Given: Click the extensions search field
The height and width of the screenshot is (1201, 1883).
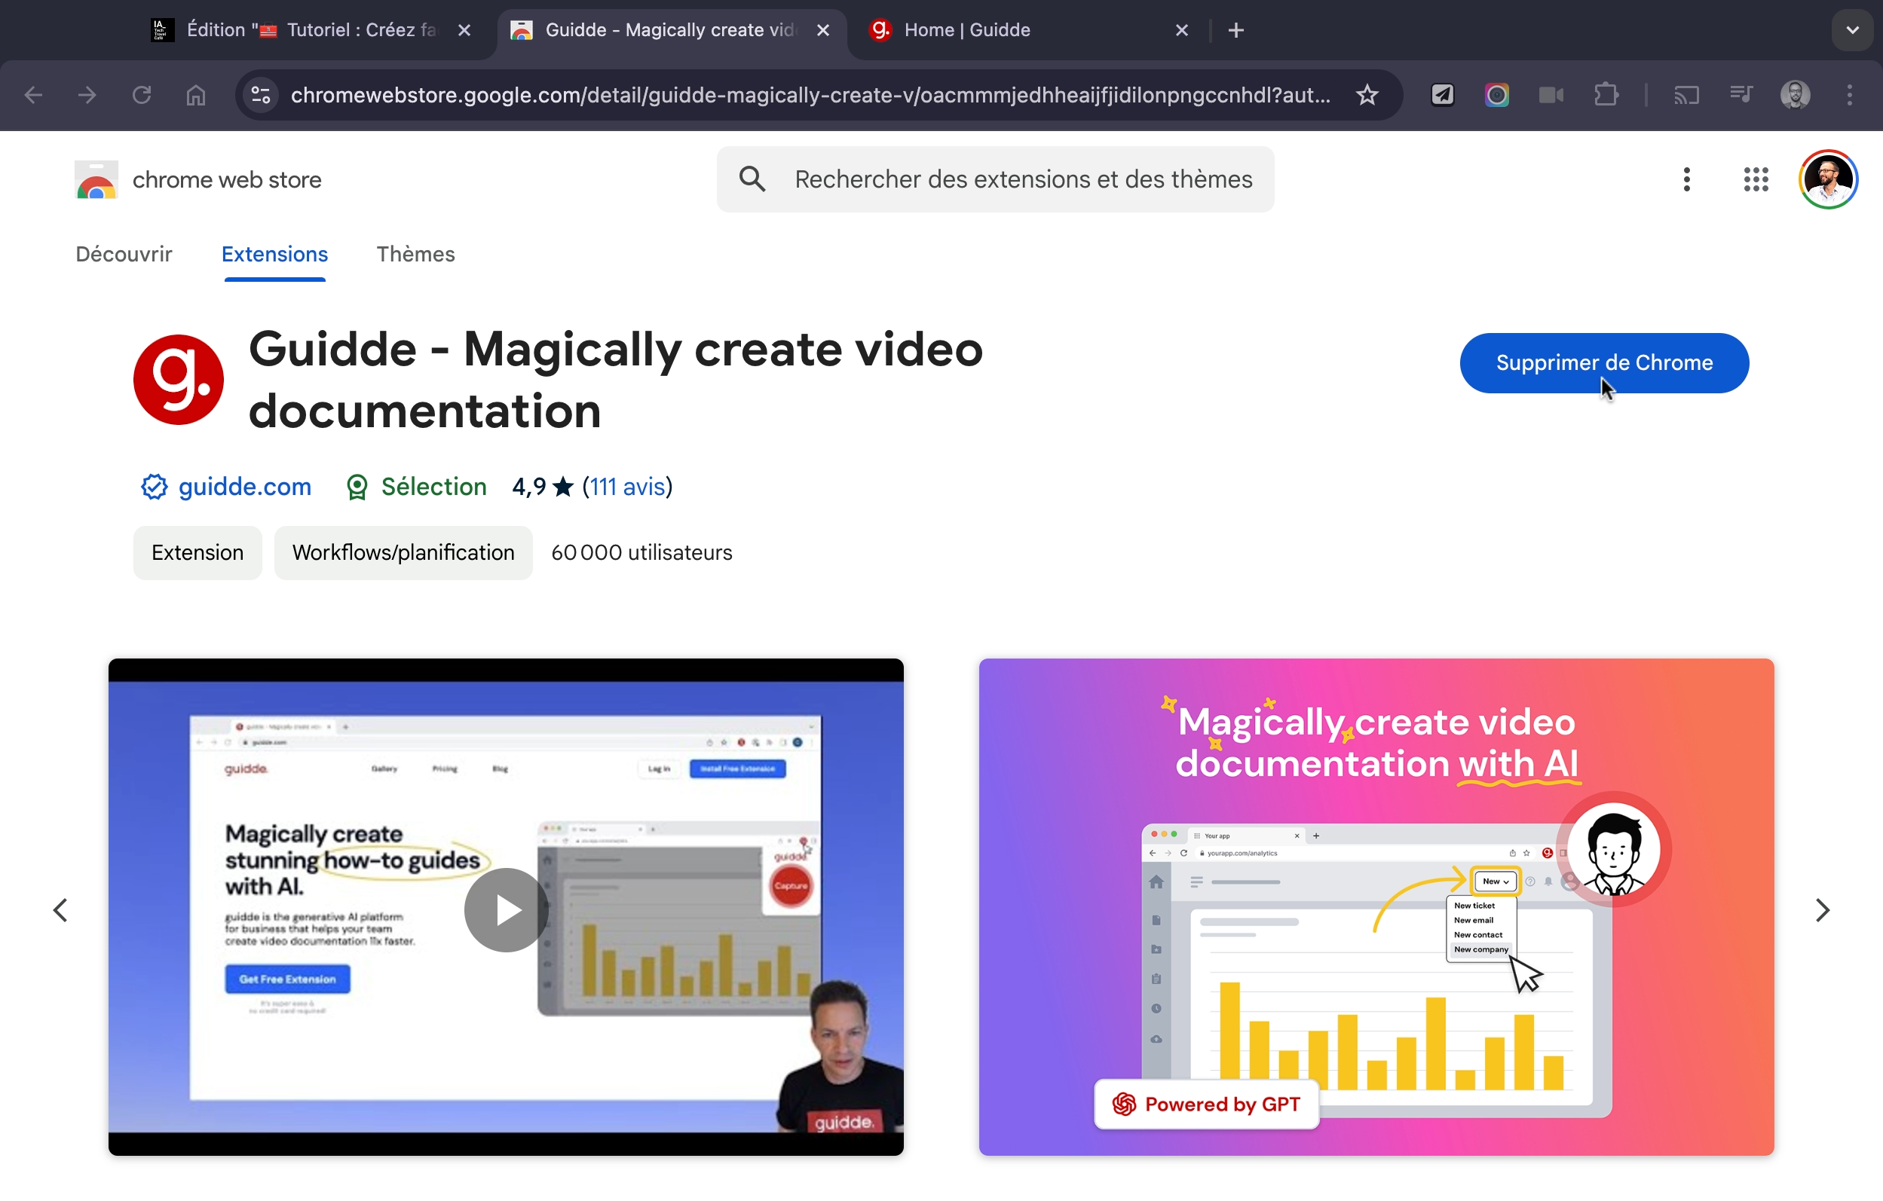Looking at the screenshot, I should [x=1022, y=180].
